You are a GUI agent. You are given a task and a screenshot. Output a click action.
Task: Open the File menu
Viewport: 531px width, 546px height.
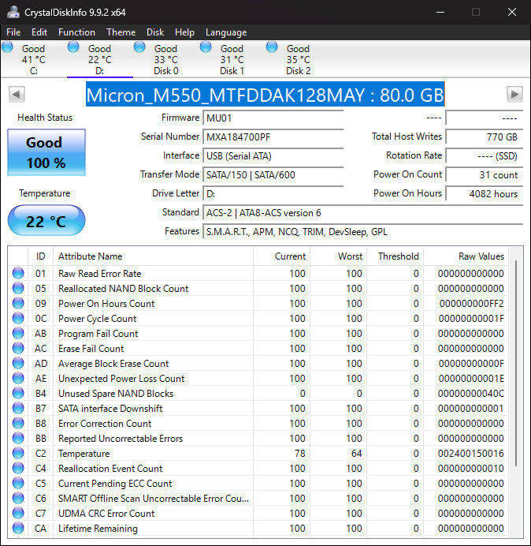coord(13,32)
